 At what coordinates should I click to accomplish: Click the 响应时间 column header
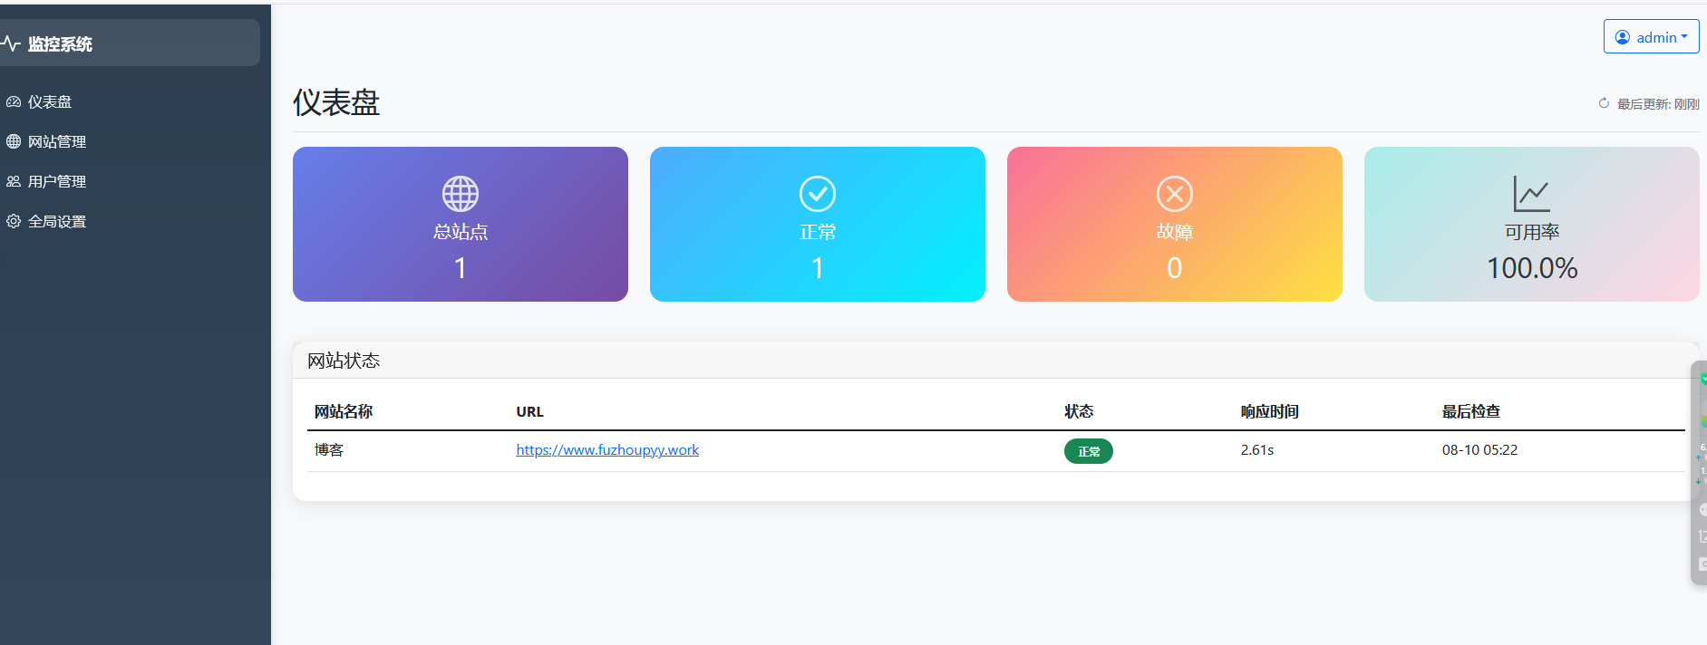coord(1269,411)
